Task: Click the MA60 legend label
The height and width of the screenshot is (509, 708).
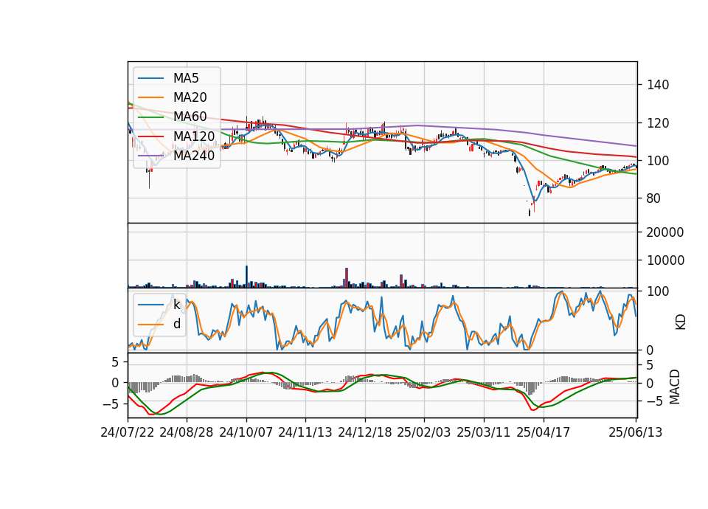Action: click(190, 117)
